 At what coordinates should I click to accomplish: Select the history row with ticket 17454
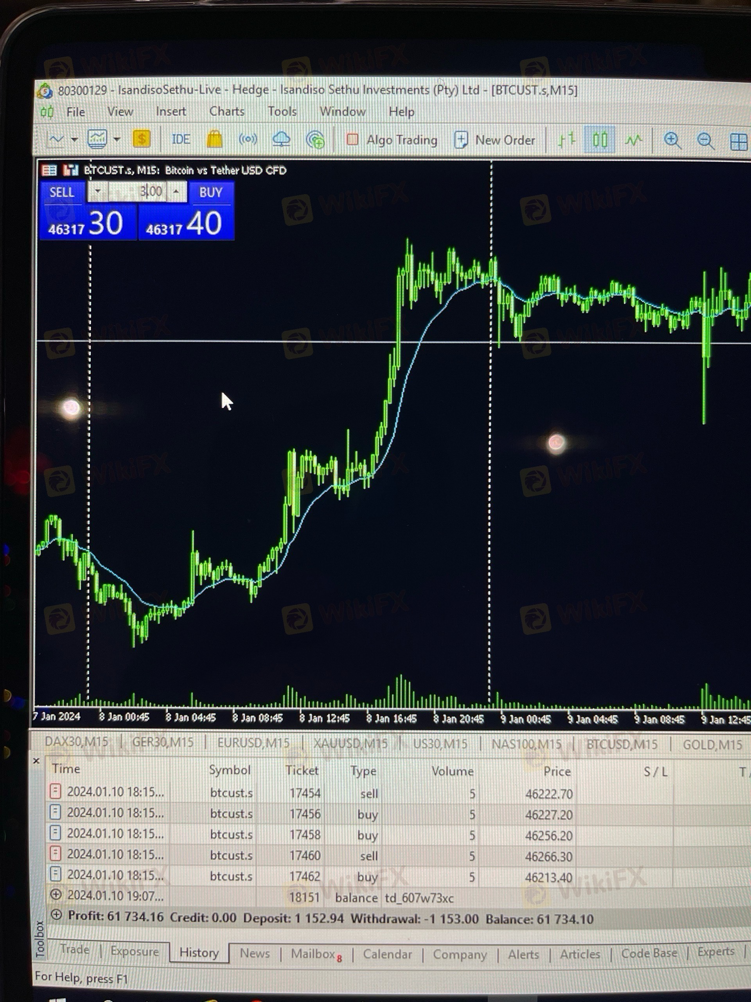click(x=398, y=793)
